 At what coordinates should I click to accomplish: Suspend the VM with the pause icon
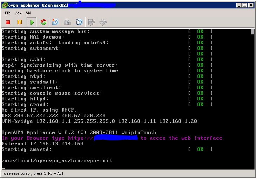point(20,22)
